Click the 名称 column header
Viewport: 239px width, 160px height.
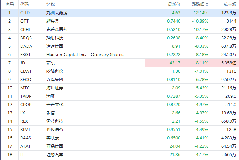50,5
